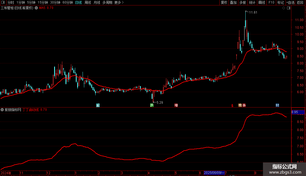Click the green 跌 event marker
The height and width of the screenshot is (176, 306).
pyautogui.click(x=152, y=105)
